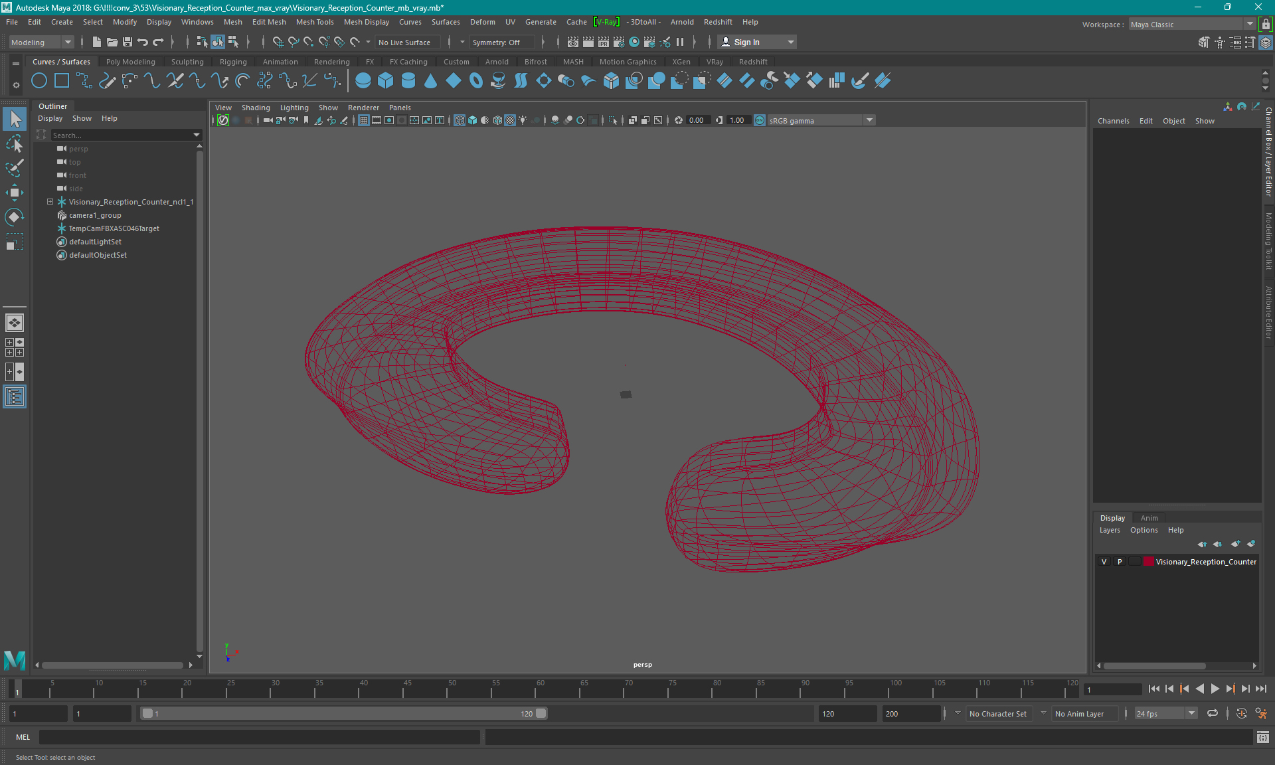Open the Modeling menu set dropdown
This screenshot has height=765, width=1275.
pyautogui.click(x=41, y=42)
